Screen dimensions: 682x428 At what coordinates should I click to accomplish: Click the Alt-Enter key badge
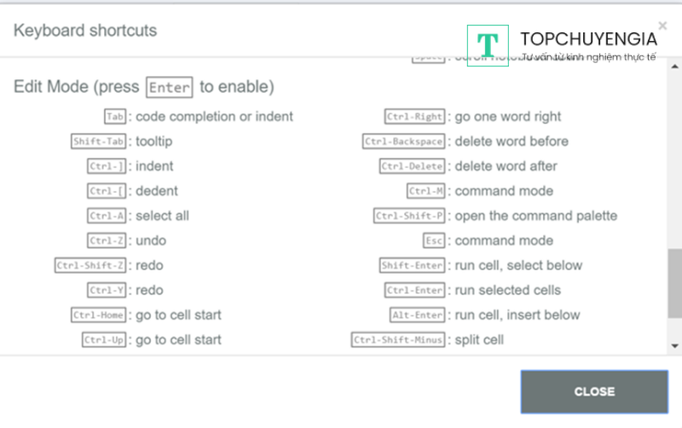click(x=419, y=315)
